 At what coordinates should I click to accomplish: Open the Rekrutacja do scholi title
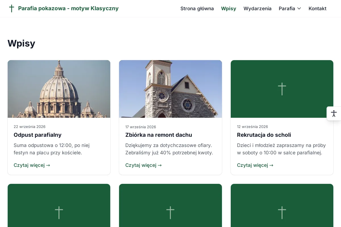(264, 135)
